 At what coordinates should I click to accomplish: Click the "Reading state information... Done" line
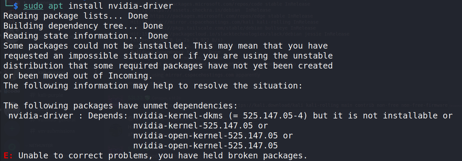click(x=86, y=36)
